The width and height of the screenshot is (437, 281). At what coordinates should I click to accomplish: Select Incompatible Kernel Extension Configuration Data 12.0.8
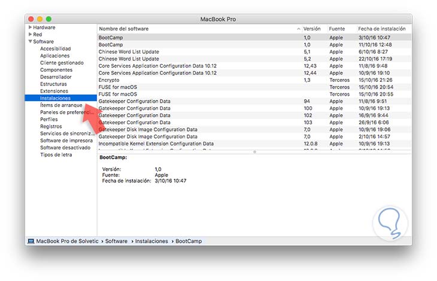(254, 143)
